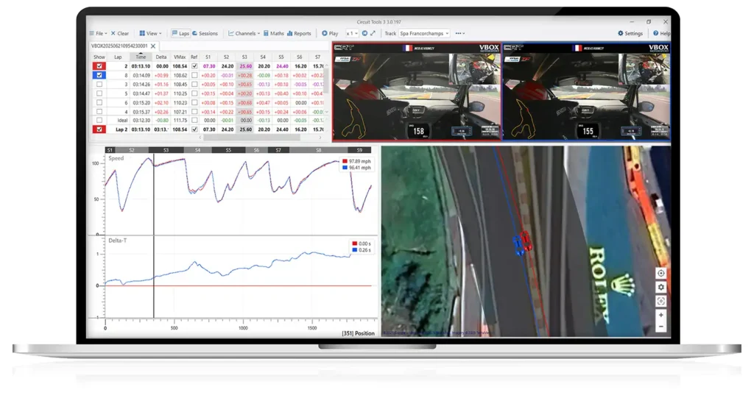Check Show for lap 6
754x398 pixels.
99,103
